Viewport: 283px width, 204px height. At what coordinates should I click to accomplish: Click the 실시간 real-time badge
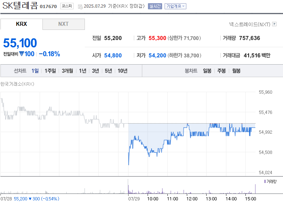[x=155, y=6]
